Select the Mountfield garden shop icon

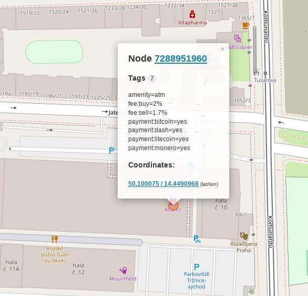click(123, 270)
